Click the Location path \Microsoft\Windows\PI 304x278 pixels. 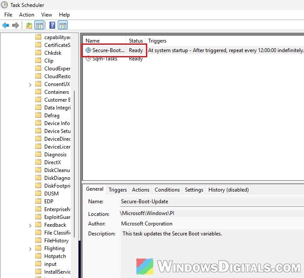coord(147,213)
